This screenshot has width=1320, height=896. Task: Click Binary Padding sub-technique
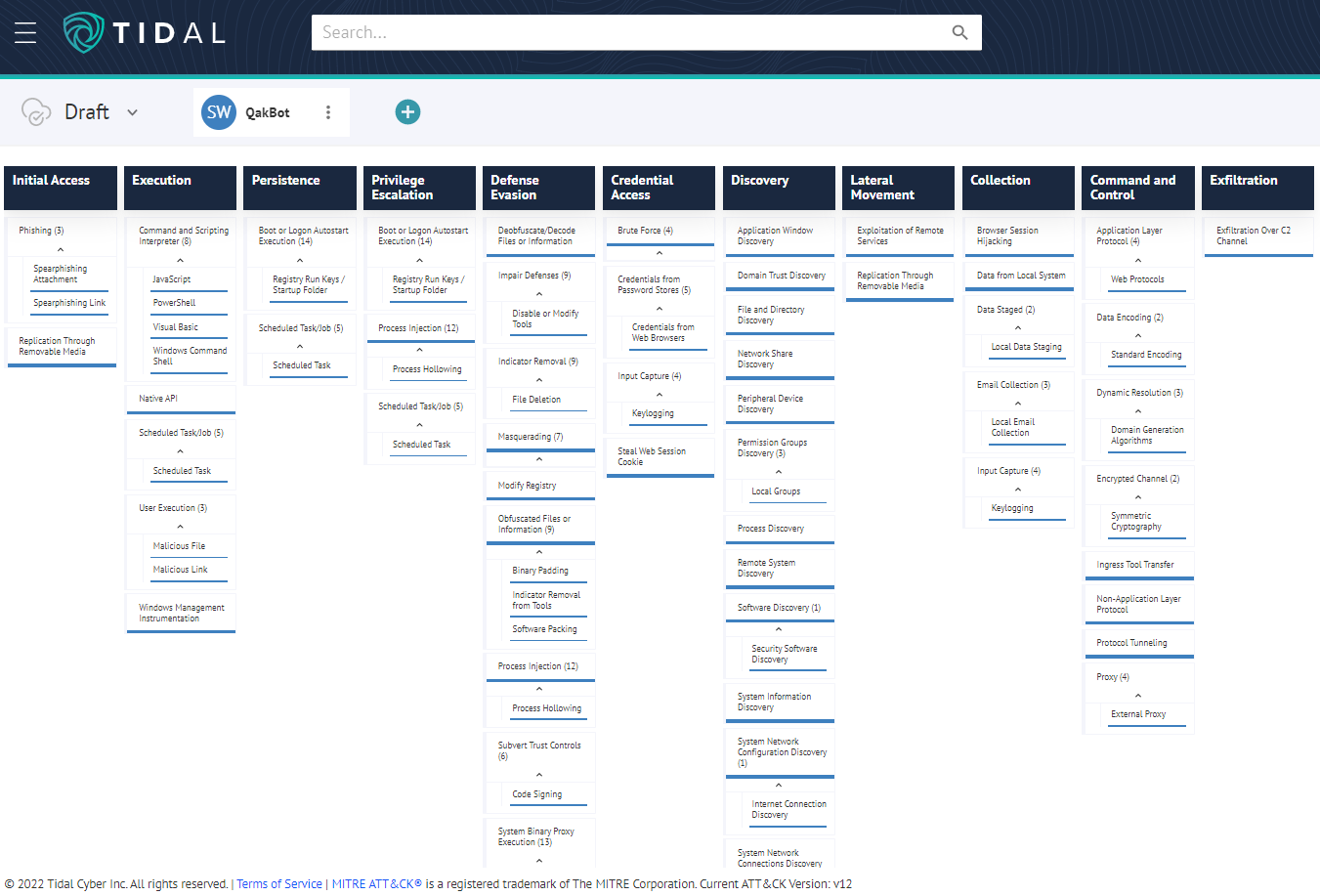click(x=549, y=571)
